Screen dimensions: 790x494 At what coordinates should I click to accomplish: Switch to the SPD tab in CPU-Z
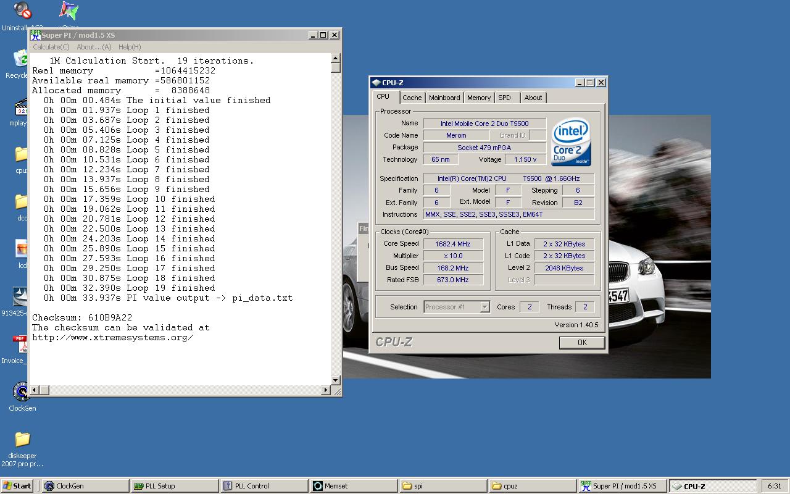pyautogui.click(x=505, y=98)
